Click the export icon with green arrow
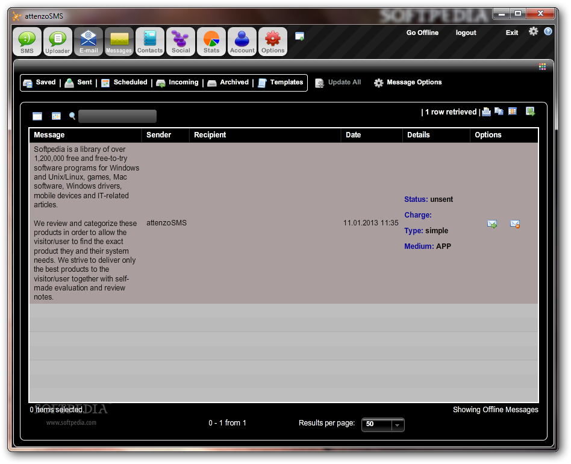Screen dimensions: 571x464 click(x=530, y=111)
